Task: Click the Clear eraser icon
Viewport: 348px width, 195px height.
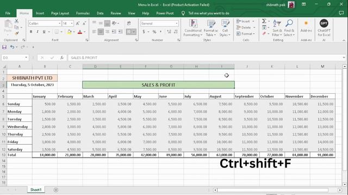Action: [264, 34]
